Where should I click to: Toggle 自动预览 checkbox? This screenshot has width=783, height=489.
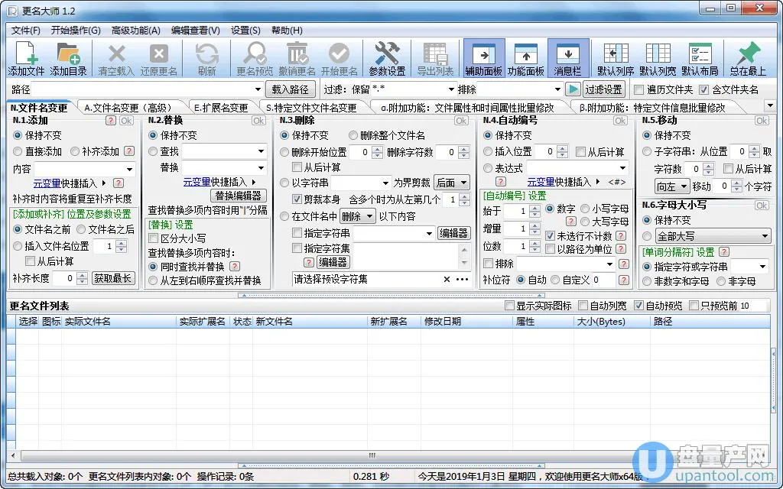pyautogui.click(x=638, y=306)
